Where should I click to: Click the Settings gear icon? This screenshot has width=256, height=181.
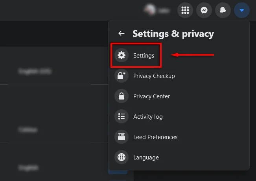pyautogui.click(x=122, y=56)
